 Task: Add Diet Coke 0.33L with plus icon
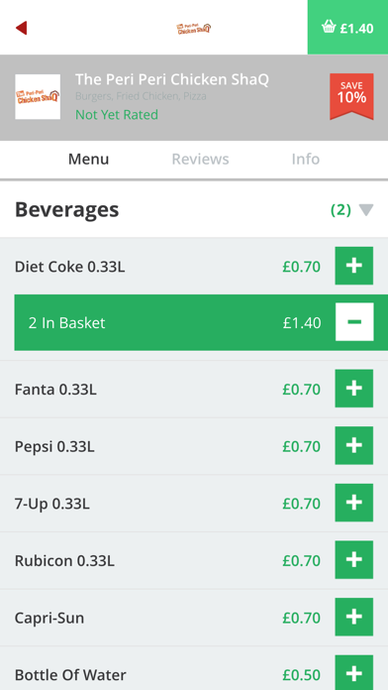coord(354,266)
